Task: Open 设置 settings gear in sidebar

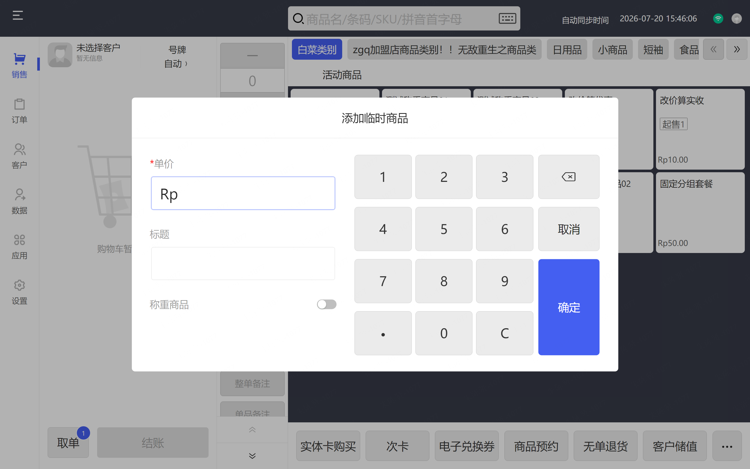Action: pos(20,292)
